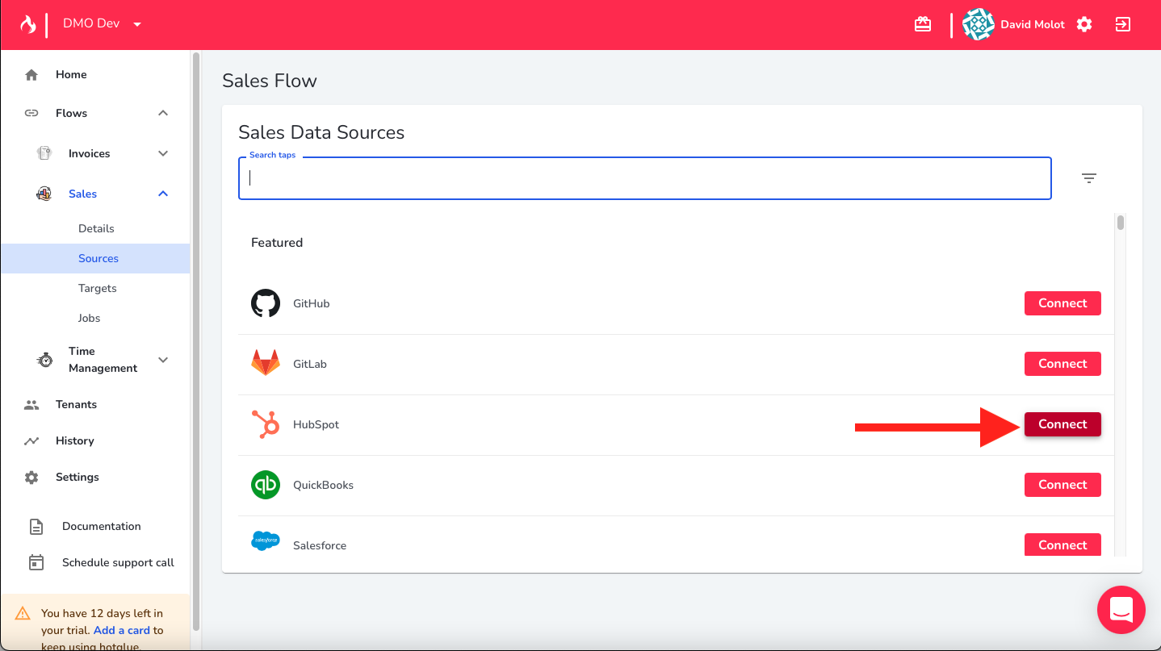Screen dimensions: 1161x651
Task: Click the Flows label in sidebar
Action: (x=71, y=113)
